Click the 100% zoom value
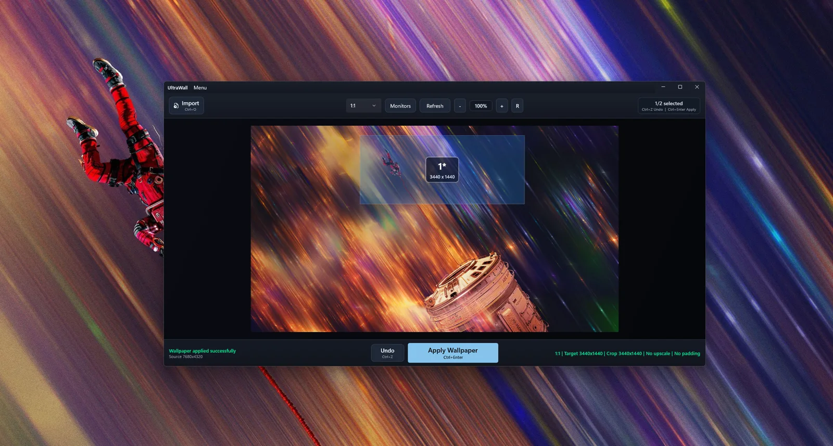This screenshot has width=833, height=446. pyautogui.click(x=481, y=106)
